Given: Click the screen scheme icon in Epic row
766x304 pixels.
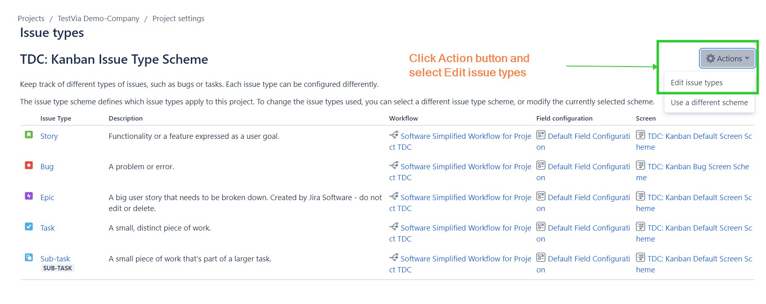Looking at the screenshot, I should pyautogui.click(x=640, y=196).
